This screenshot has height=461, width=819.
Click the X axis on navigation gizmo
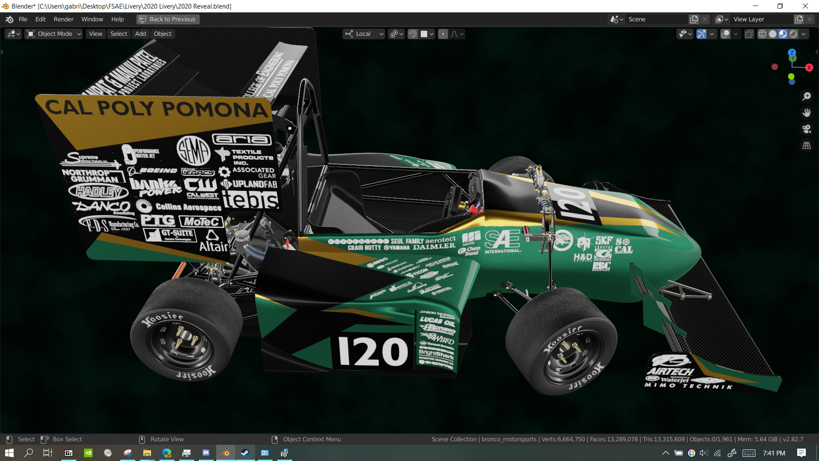pos(809,67)
